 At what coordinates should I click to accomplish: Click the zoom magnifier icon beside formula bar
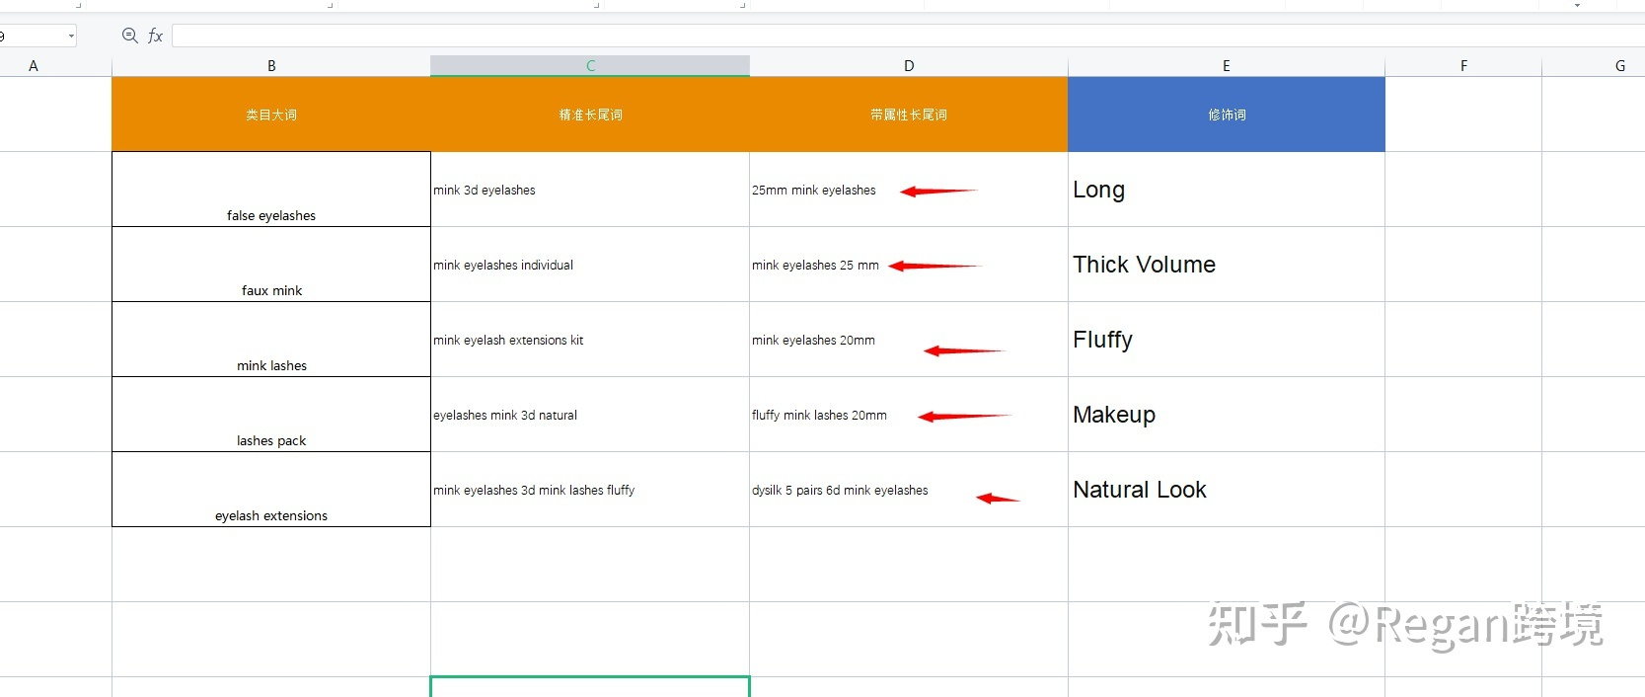pos(129,36)
